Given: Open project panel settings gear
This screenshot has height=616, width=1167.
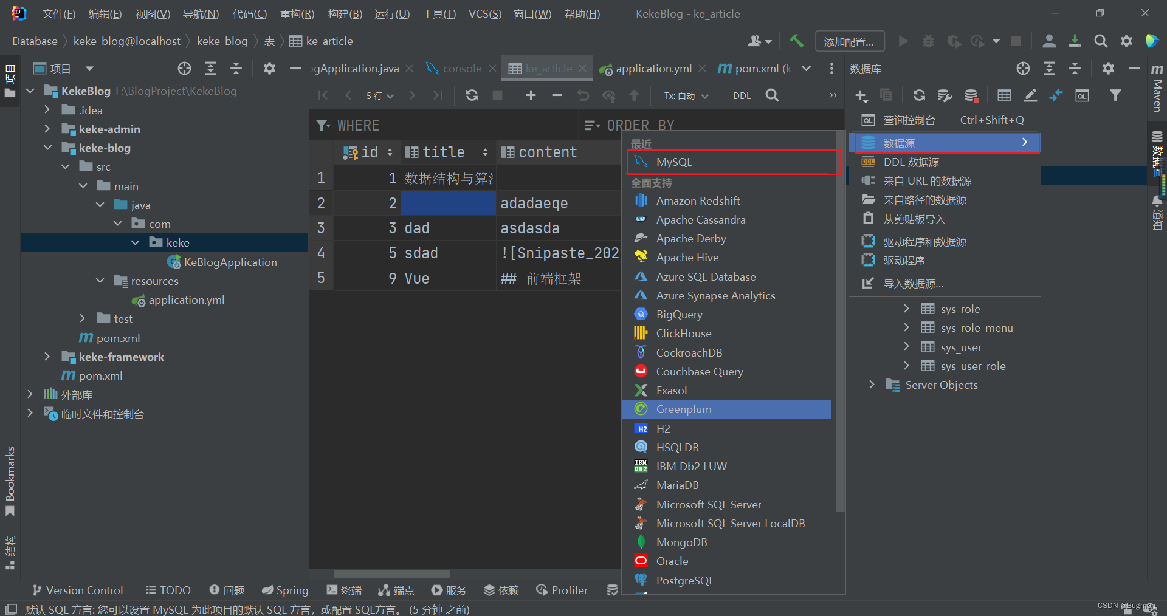Looking at the screenshot, I should click(269, 69).
